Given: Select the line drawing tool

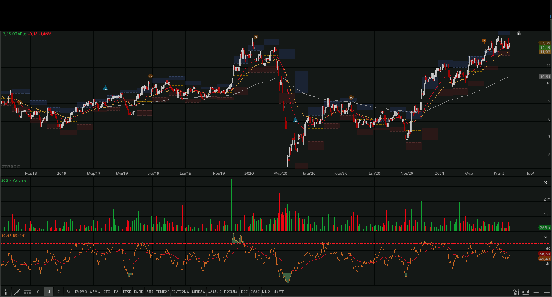Looking at the screenshot, I should [x=16, y=292].
